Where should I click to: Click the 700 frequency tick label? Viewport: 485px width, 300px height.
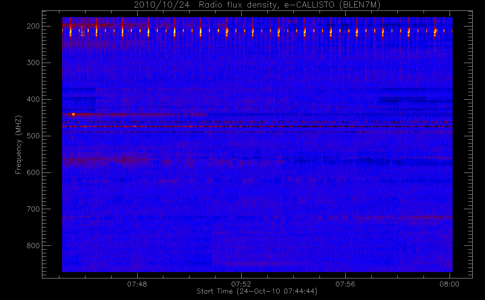(x=33, y=209)
